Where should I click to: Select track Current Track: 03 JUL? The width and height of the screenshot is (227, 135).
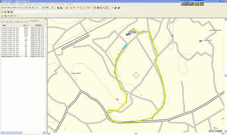click(23, 28)
